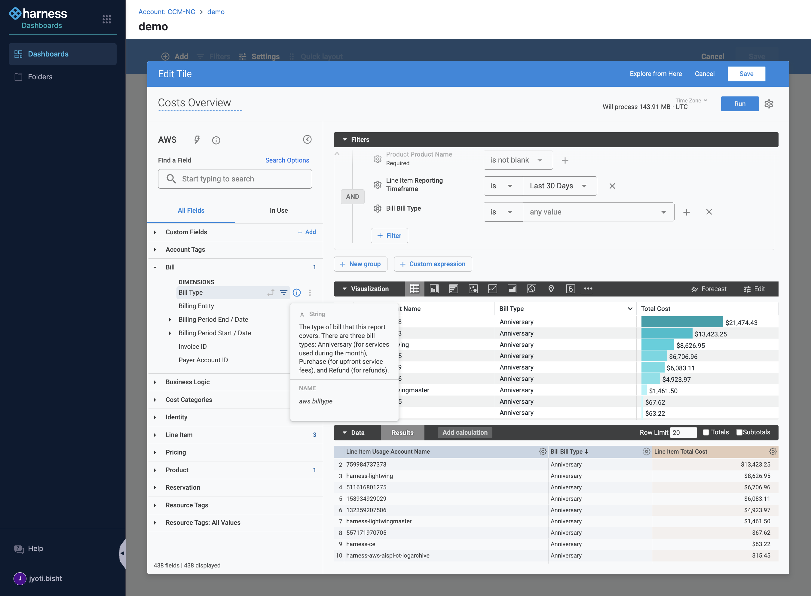Screen dimensions: 811x596
Task: Click the Bill Type info icon
Action: coord(297,293)
